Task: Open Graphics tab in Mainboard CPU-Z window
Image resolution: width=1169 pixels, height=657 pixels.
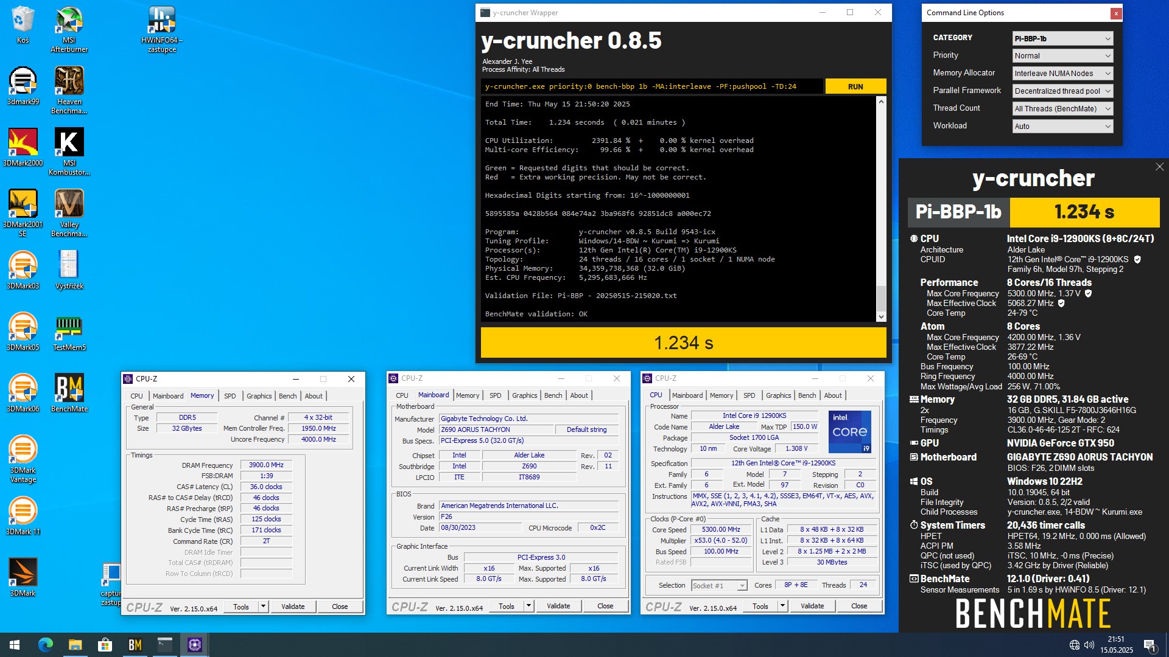Action: click(x=524, y=395)
